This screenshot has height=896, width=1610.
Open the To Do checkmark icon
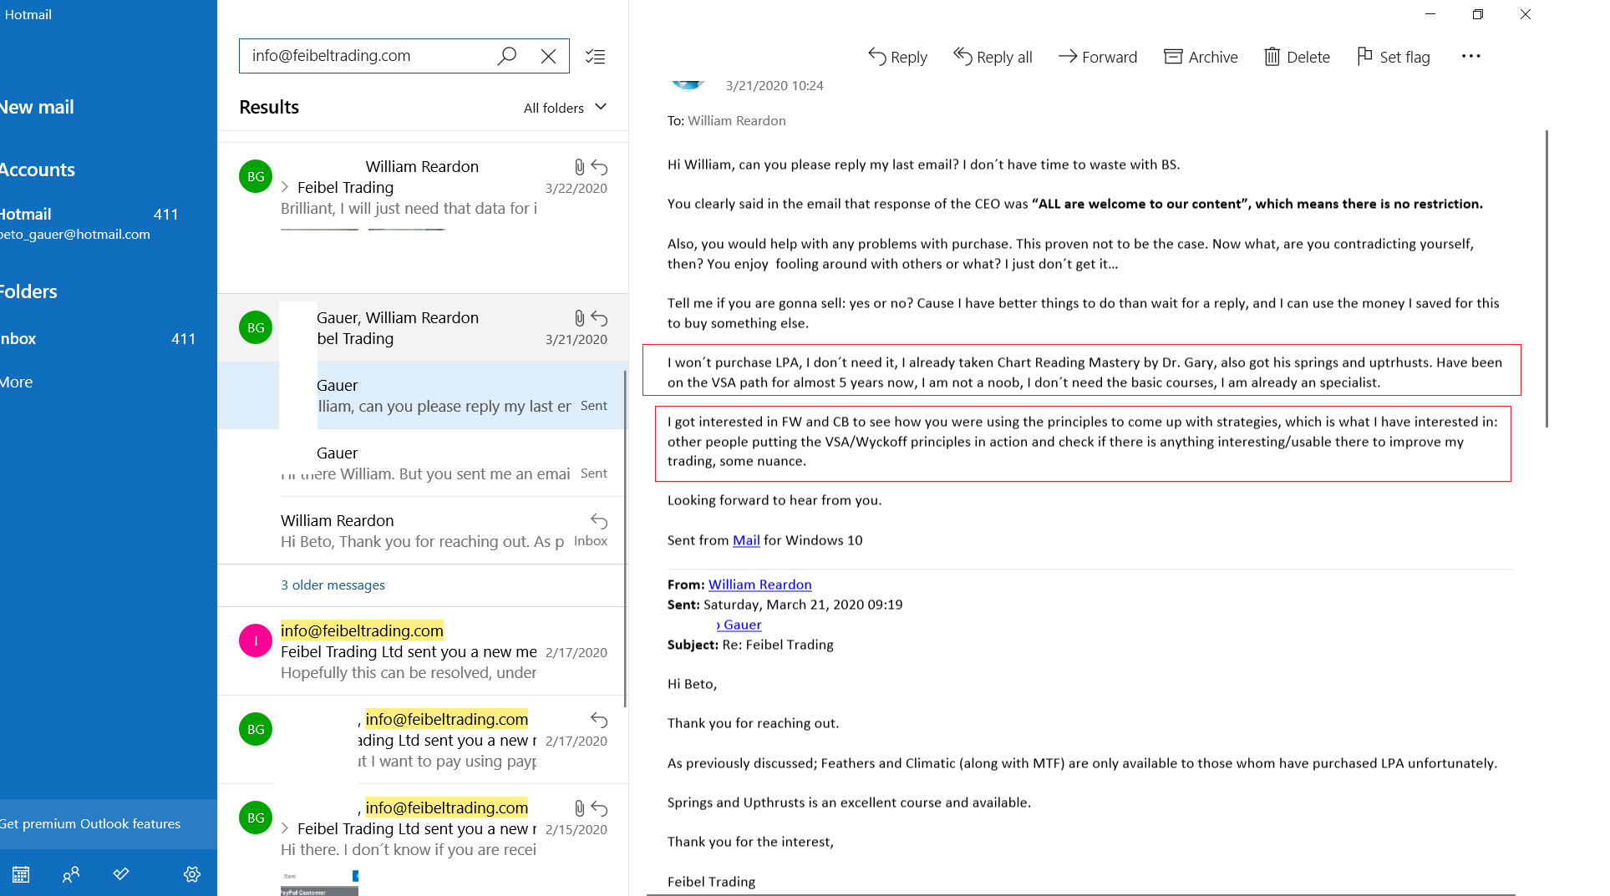point(121,874)
